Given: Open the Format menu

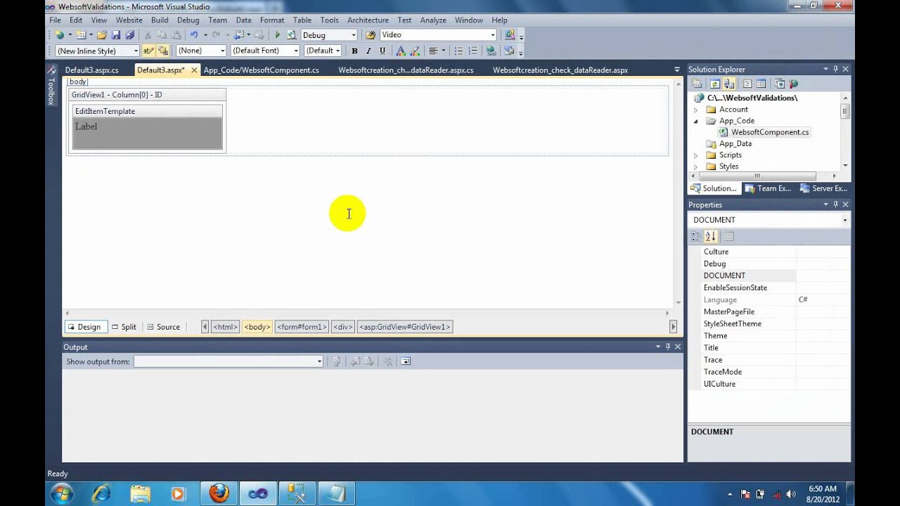Looking at the screenshot, I should pyautogui.click(x=272, y=20).
